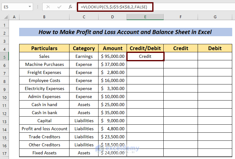This screenshot has width=235, height=159.
Task: Click the Amount header cell
Action: (x=112, y=48)
